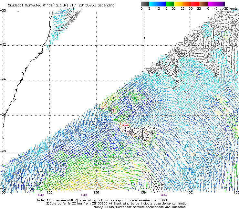This screenshot has height=209, width=239.
Task: Click the 'Note: 1) Times are GMT' footnote line
Action: [102, 200]
